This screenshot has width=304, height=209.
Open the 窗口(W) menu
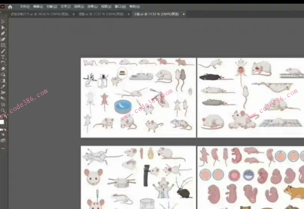(x=120, y=7)
